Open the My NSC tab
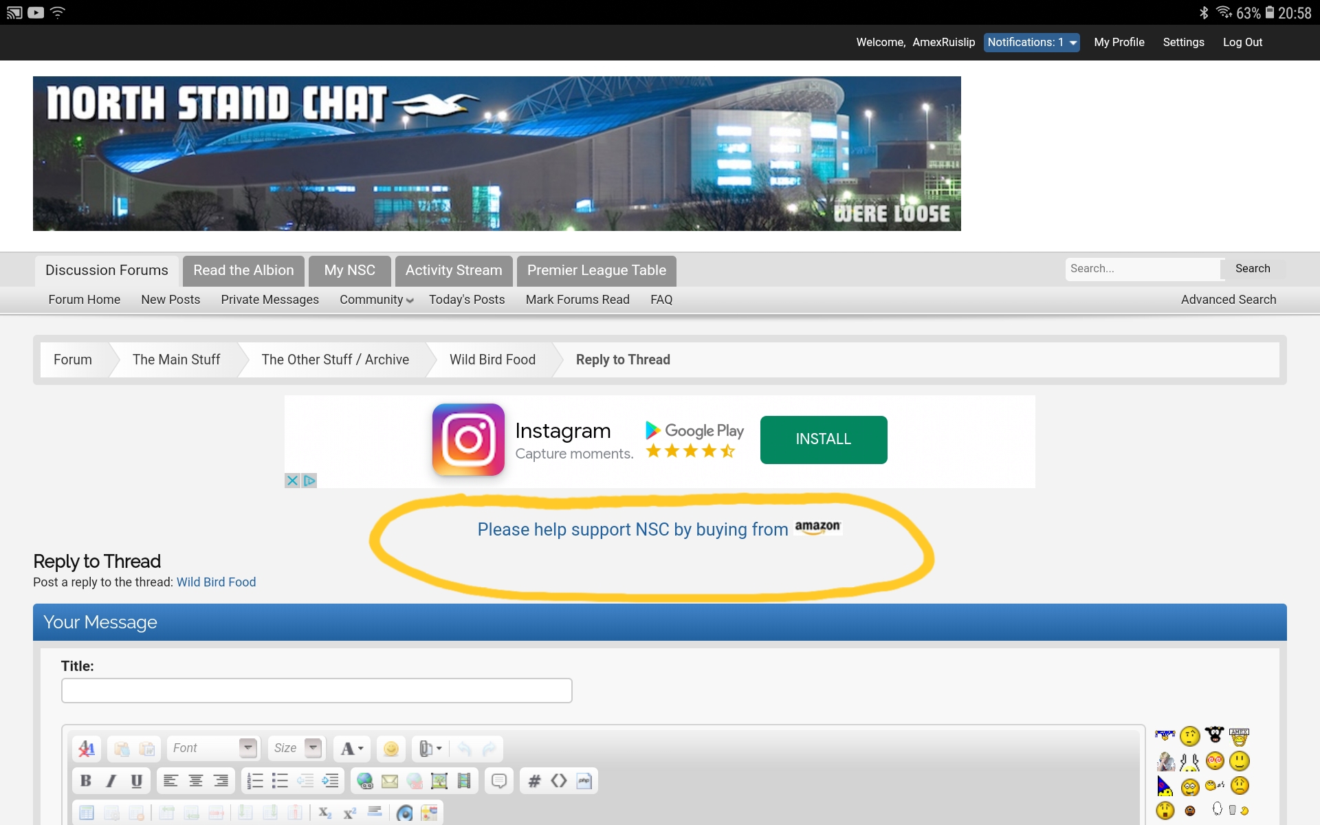1320x825 pixels. point(350,271)
